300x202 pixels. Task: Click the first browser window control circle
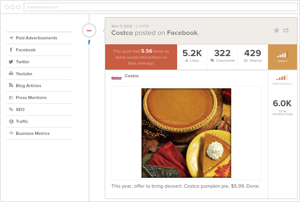[7, 7]
